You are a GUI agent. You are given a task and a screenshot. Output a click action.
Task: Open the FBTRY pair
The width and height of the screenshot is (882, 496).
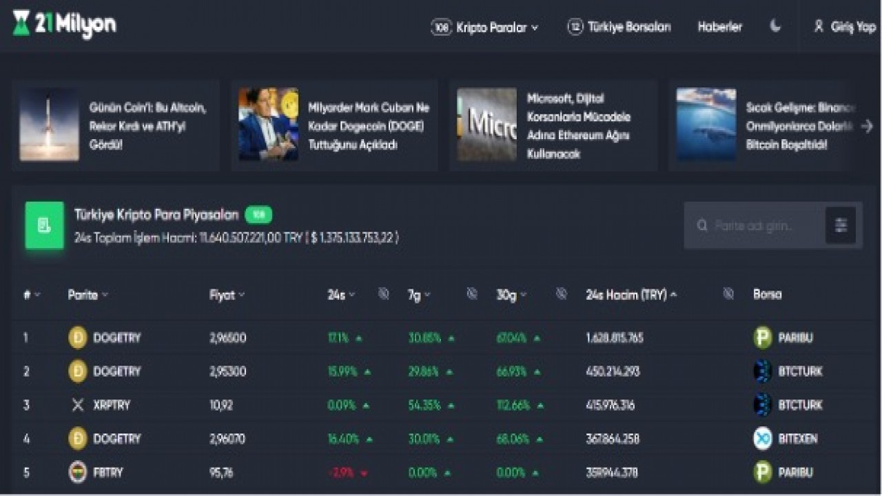coord(108,472)
